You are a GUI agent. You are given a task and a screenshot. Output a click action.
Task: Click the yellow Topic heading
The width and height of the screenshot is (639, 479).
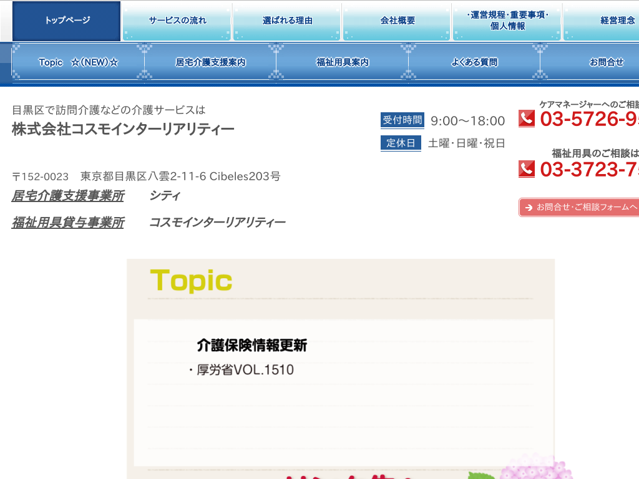[191, 281]
